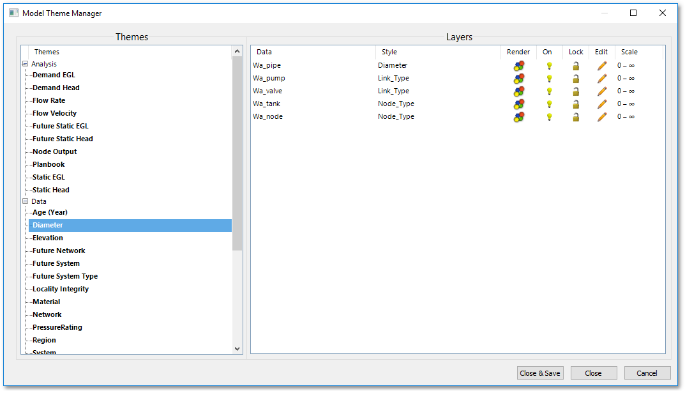
Task: Open render settings for Wa_tank layer
Action: pyautogui.click(x=518, y=104)
